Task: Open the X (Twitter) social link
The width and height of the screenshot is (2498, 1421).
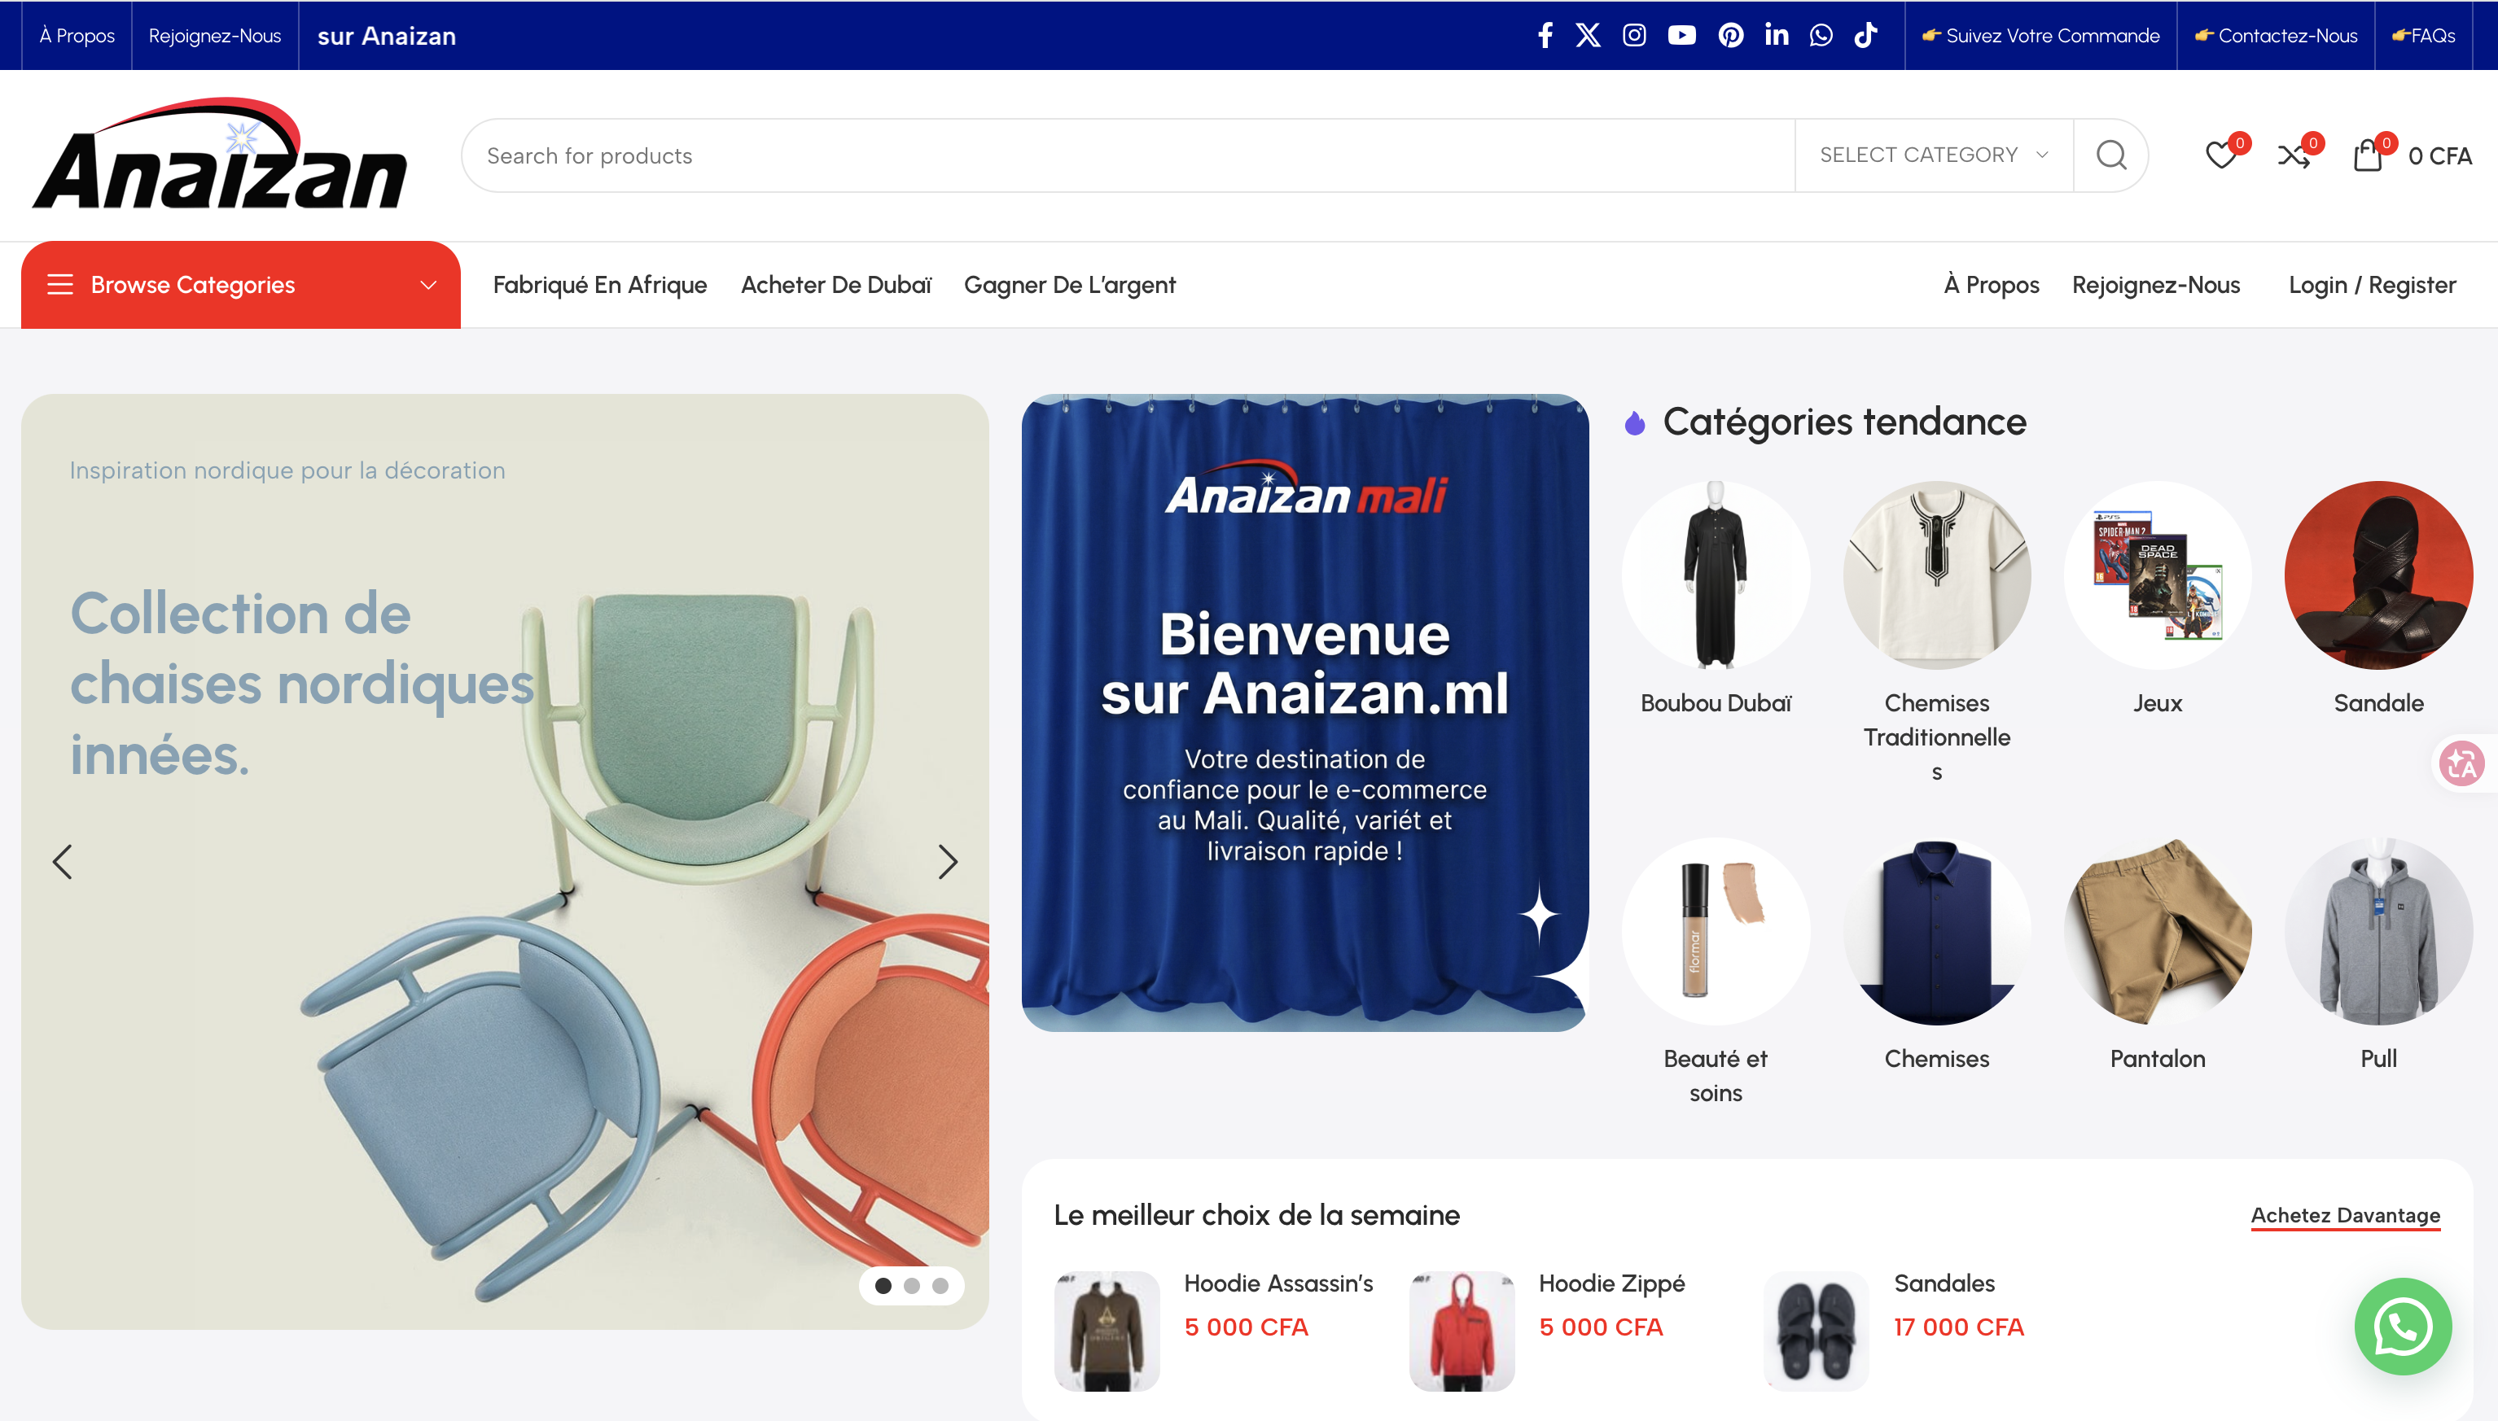Action: click(1589, 36)
